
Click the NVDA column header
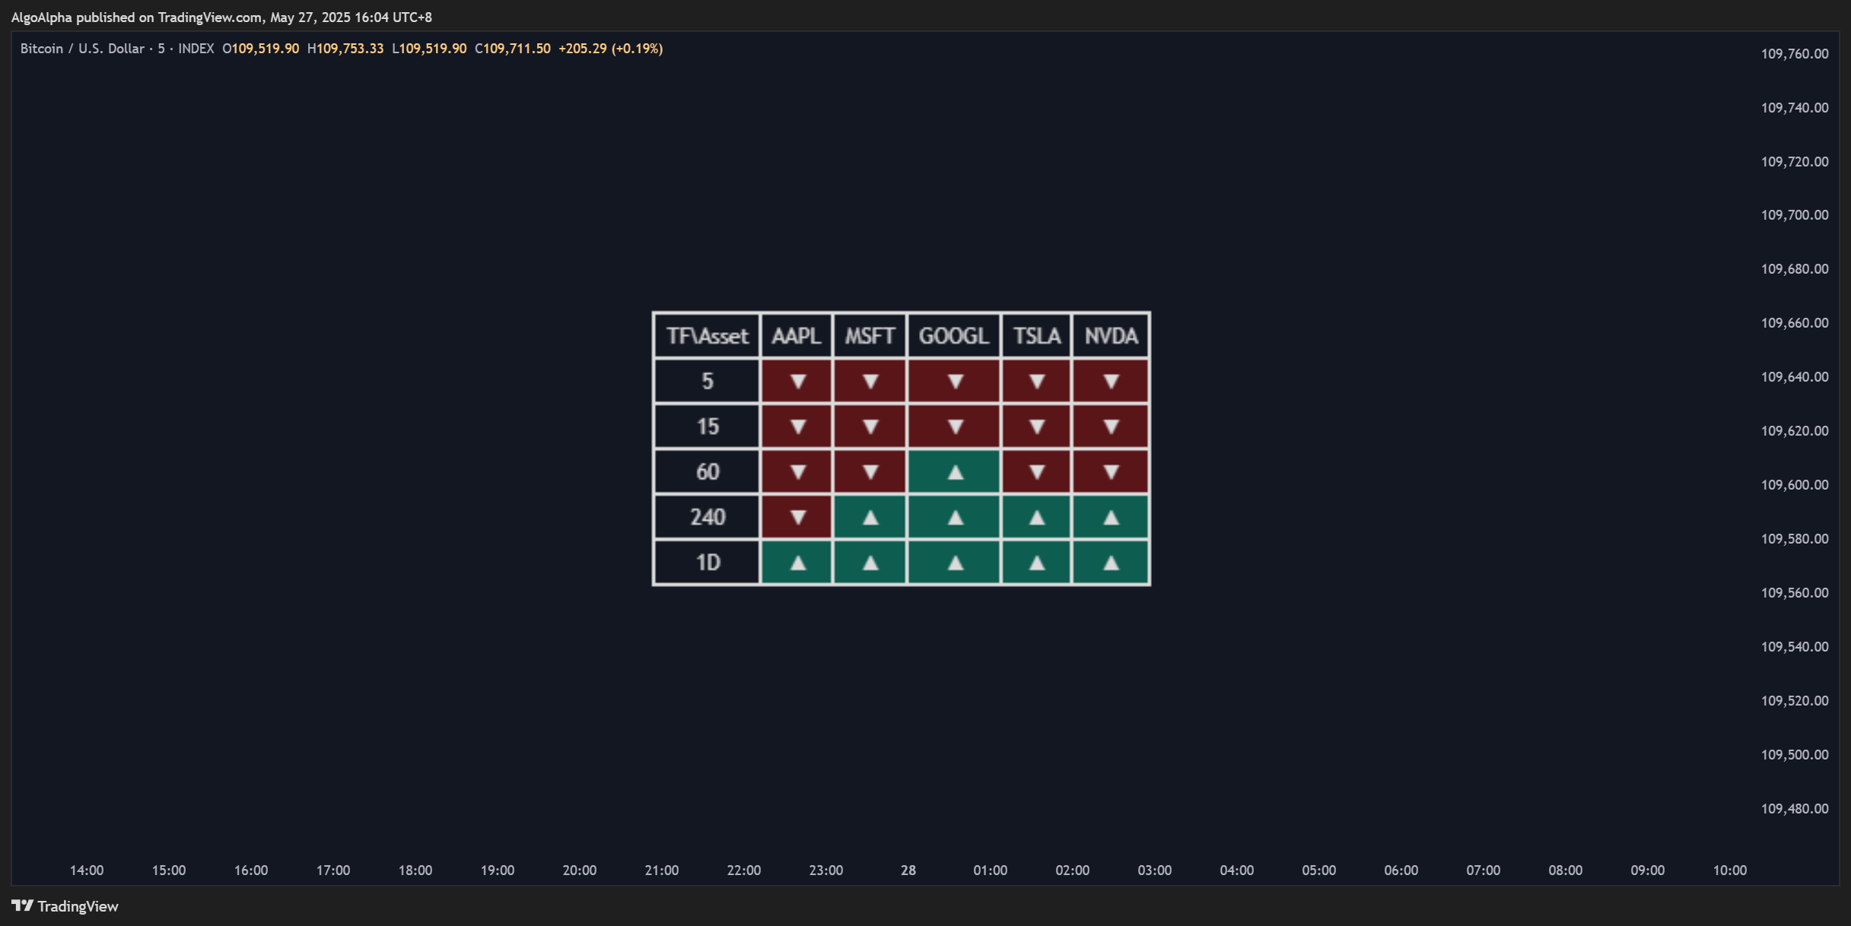click(1111, 335)
